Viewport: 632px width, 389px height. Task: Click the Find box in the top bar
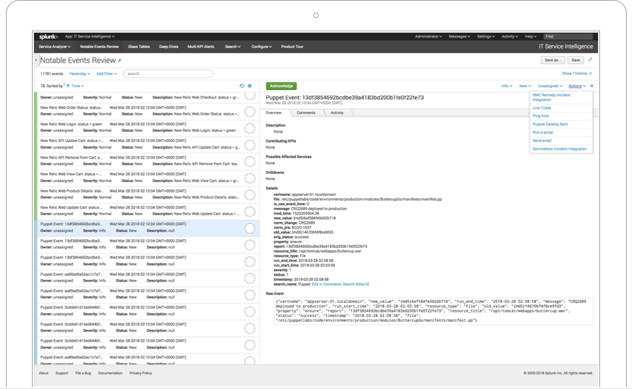pyautogui.click(x=568, y=37)
